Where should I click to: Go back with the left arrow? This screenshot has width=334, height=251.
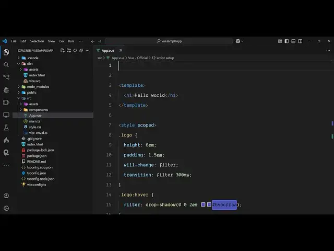point(93,41)
